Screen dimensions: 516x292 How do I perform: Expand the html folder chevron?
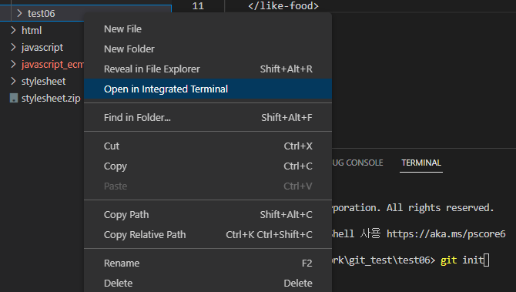[13, 30]
